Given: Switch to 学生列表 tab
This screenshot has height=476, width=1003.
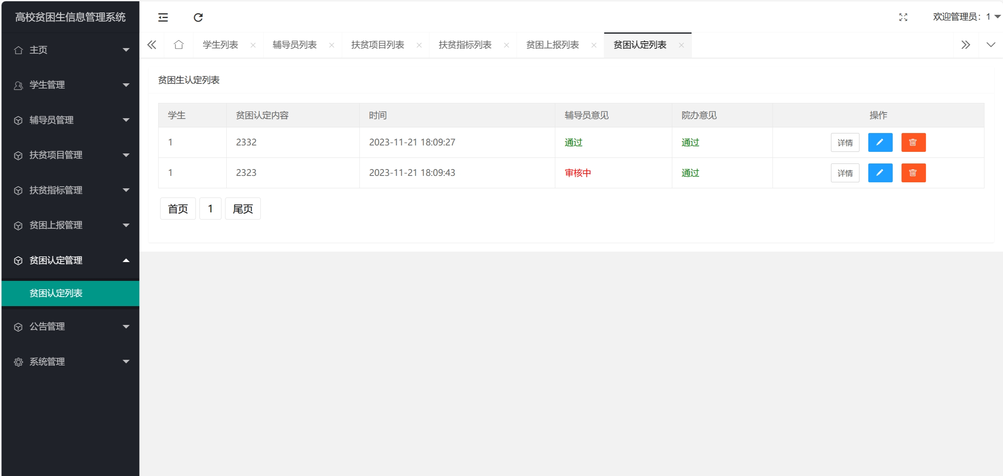Looking at the screenshot, I should [x=220, y=45].
